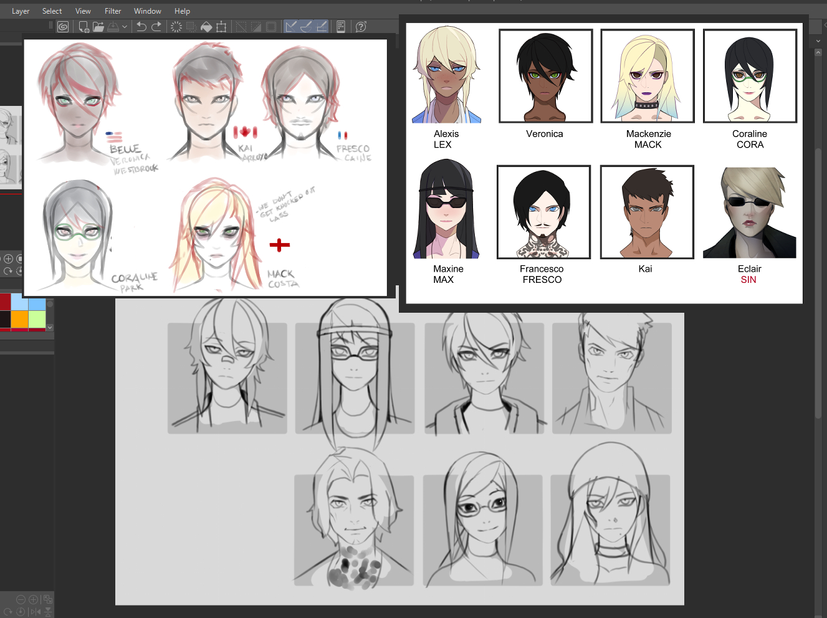Click the Scale/Rotate transform icon
Screen dimensions: 827x618
click(221, 27)
